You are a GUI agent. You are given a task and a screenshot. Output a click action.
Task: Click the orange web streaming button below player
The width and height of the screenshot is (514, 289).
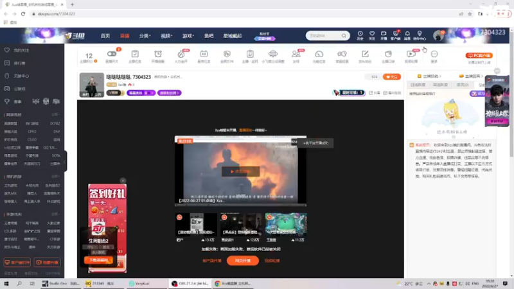pyautogui.click(x=243, y=261)
